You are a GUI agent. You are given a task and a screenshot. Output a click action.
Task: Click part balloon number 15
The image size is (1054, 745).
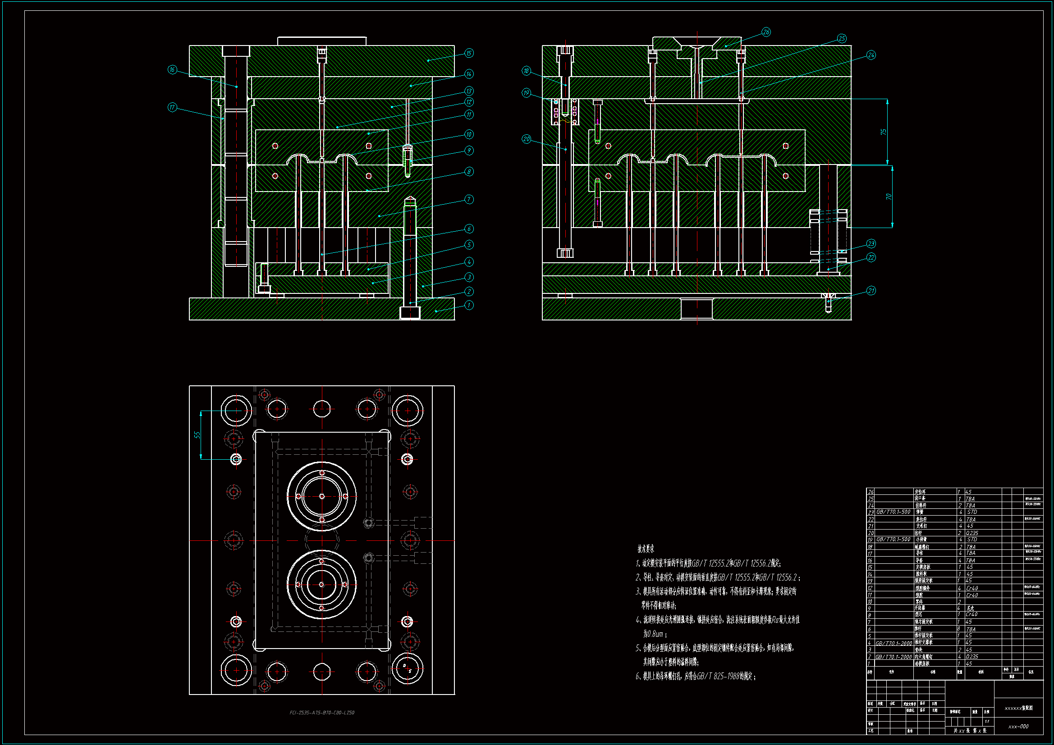pos(469,53)
